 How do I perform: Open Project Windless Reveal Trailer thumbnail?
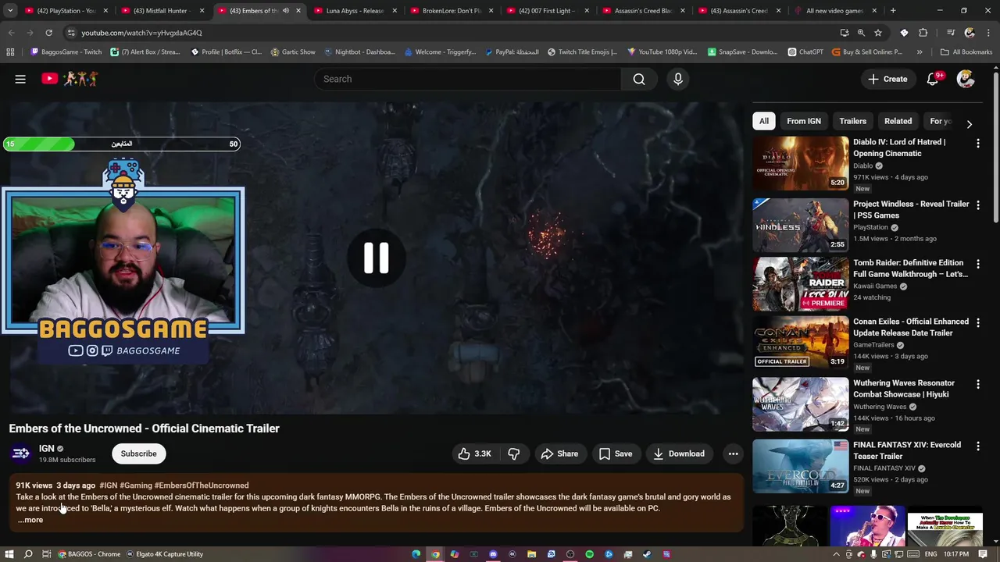800,225
